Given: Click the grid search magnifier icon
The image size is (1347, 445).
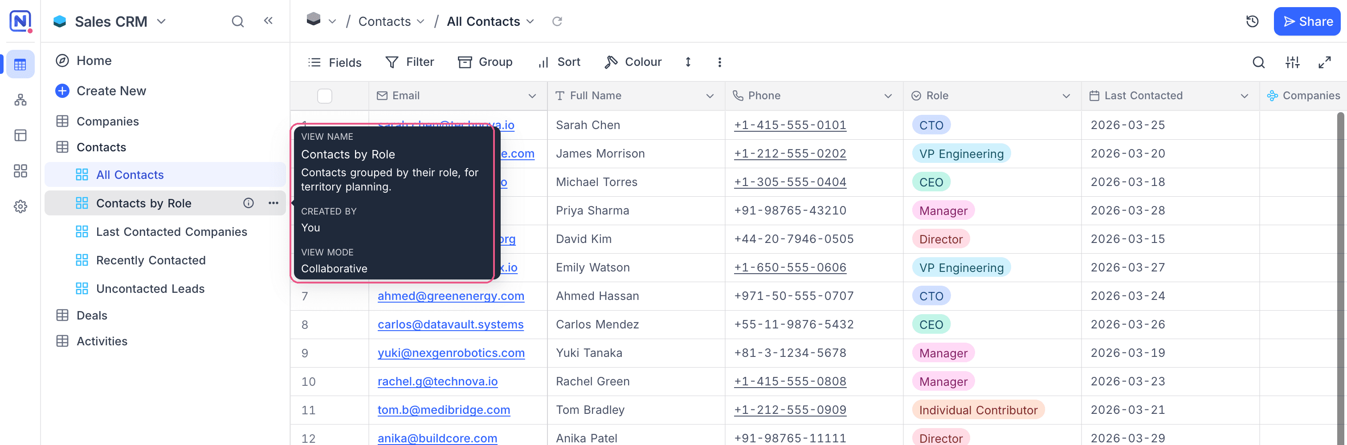Looking at the screenshot, I should [x=1258, y=63].
